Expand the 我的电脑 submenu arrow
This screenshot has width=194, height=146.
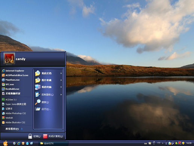[x=61, y=87]
